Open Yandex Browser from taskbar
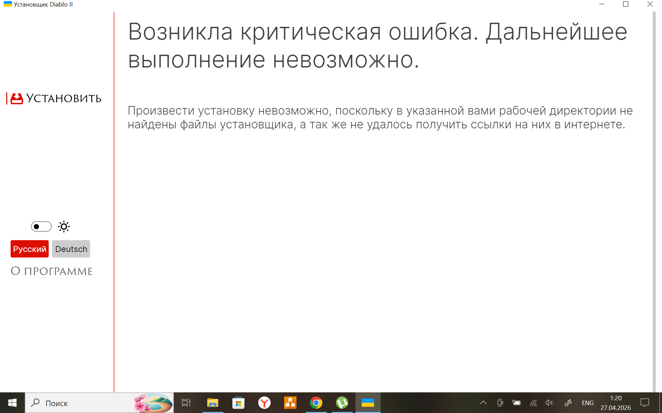Screen dimensions: 662x413 point(264,403)
